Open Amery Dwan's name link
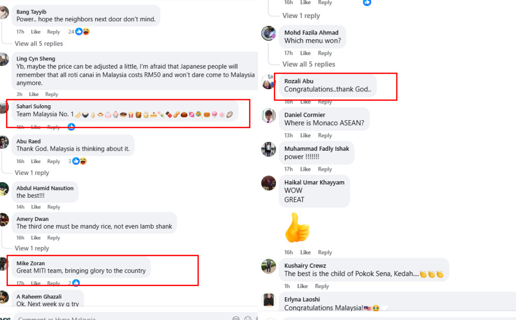This screenshot has width=516, height=320. tap(33, 219)
